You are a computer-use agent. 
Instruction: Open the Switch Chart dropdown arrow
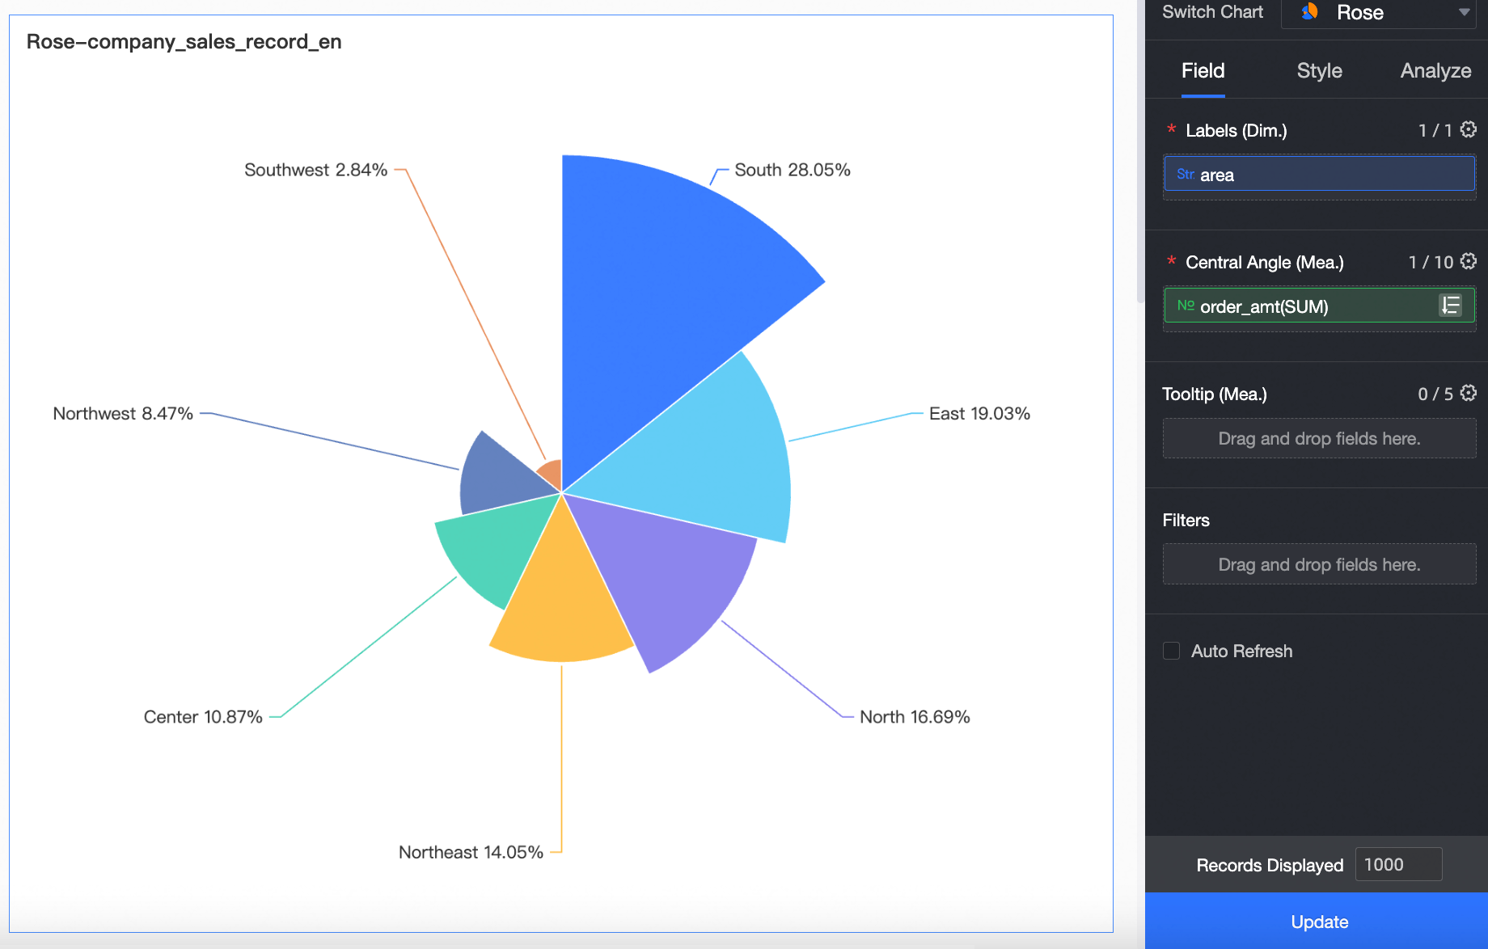click(1465, 12)
